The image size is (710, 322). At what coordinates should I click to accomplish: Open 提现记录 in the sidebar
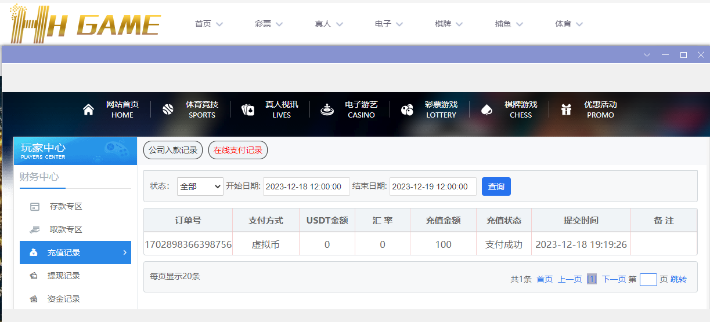point(64,276)
